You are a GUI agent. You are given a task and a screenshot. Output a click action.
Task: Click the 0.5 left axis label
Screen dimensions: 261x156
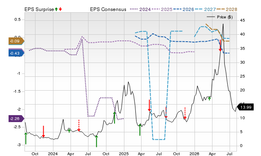point(18,20)
